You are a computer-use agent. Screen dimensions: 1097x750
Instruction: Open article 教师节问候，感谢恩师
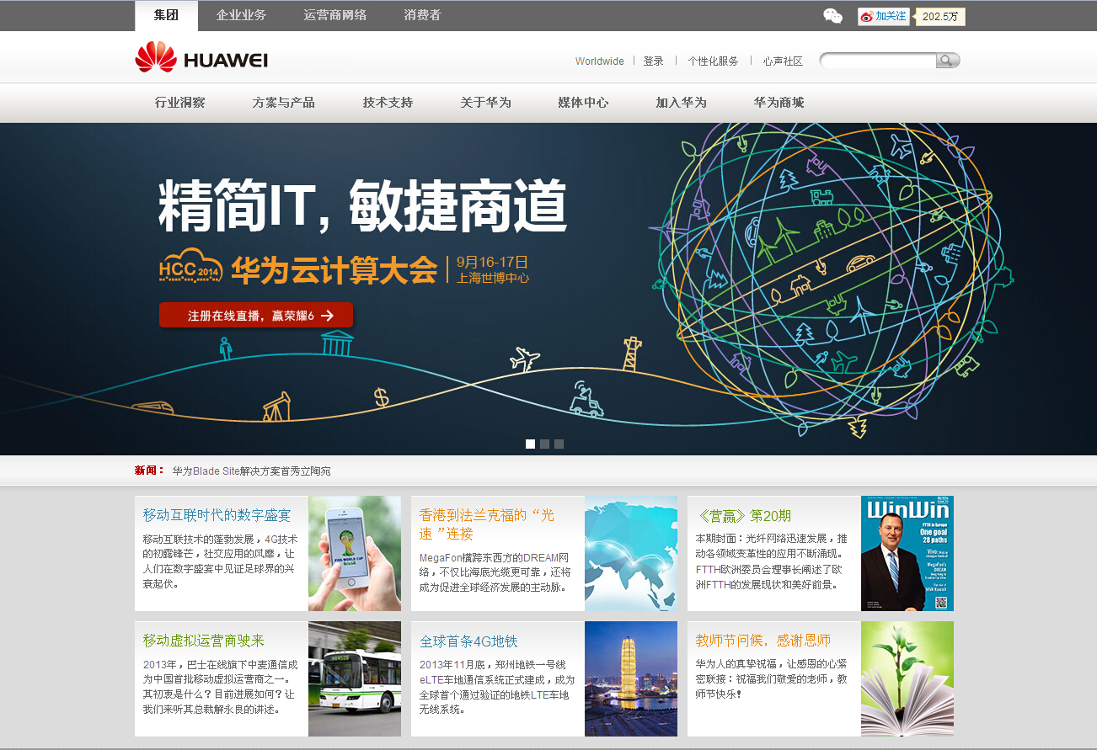pyautogui.click(x=763, y=641)
